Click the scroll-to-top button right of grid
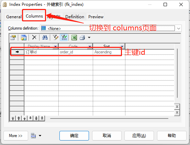 coord(177,107)
